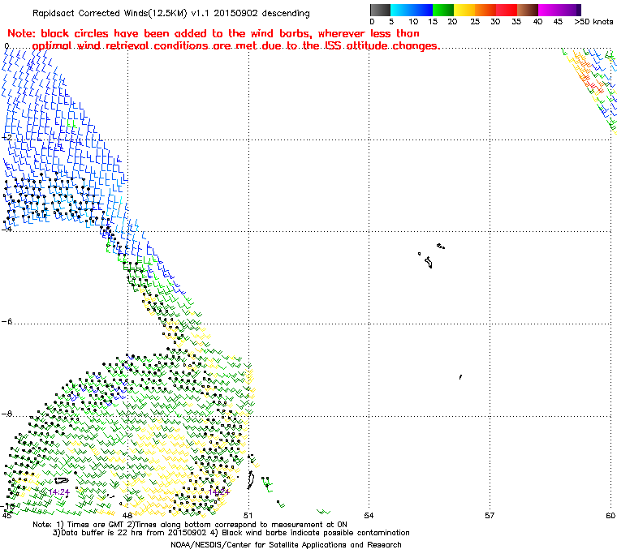
Task: Click longitude label '60' on bottom axis
Action: pos(611,515)
